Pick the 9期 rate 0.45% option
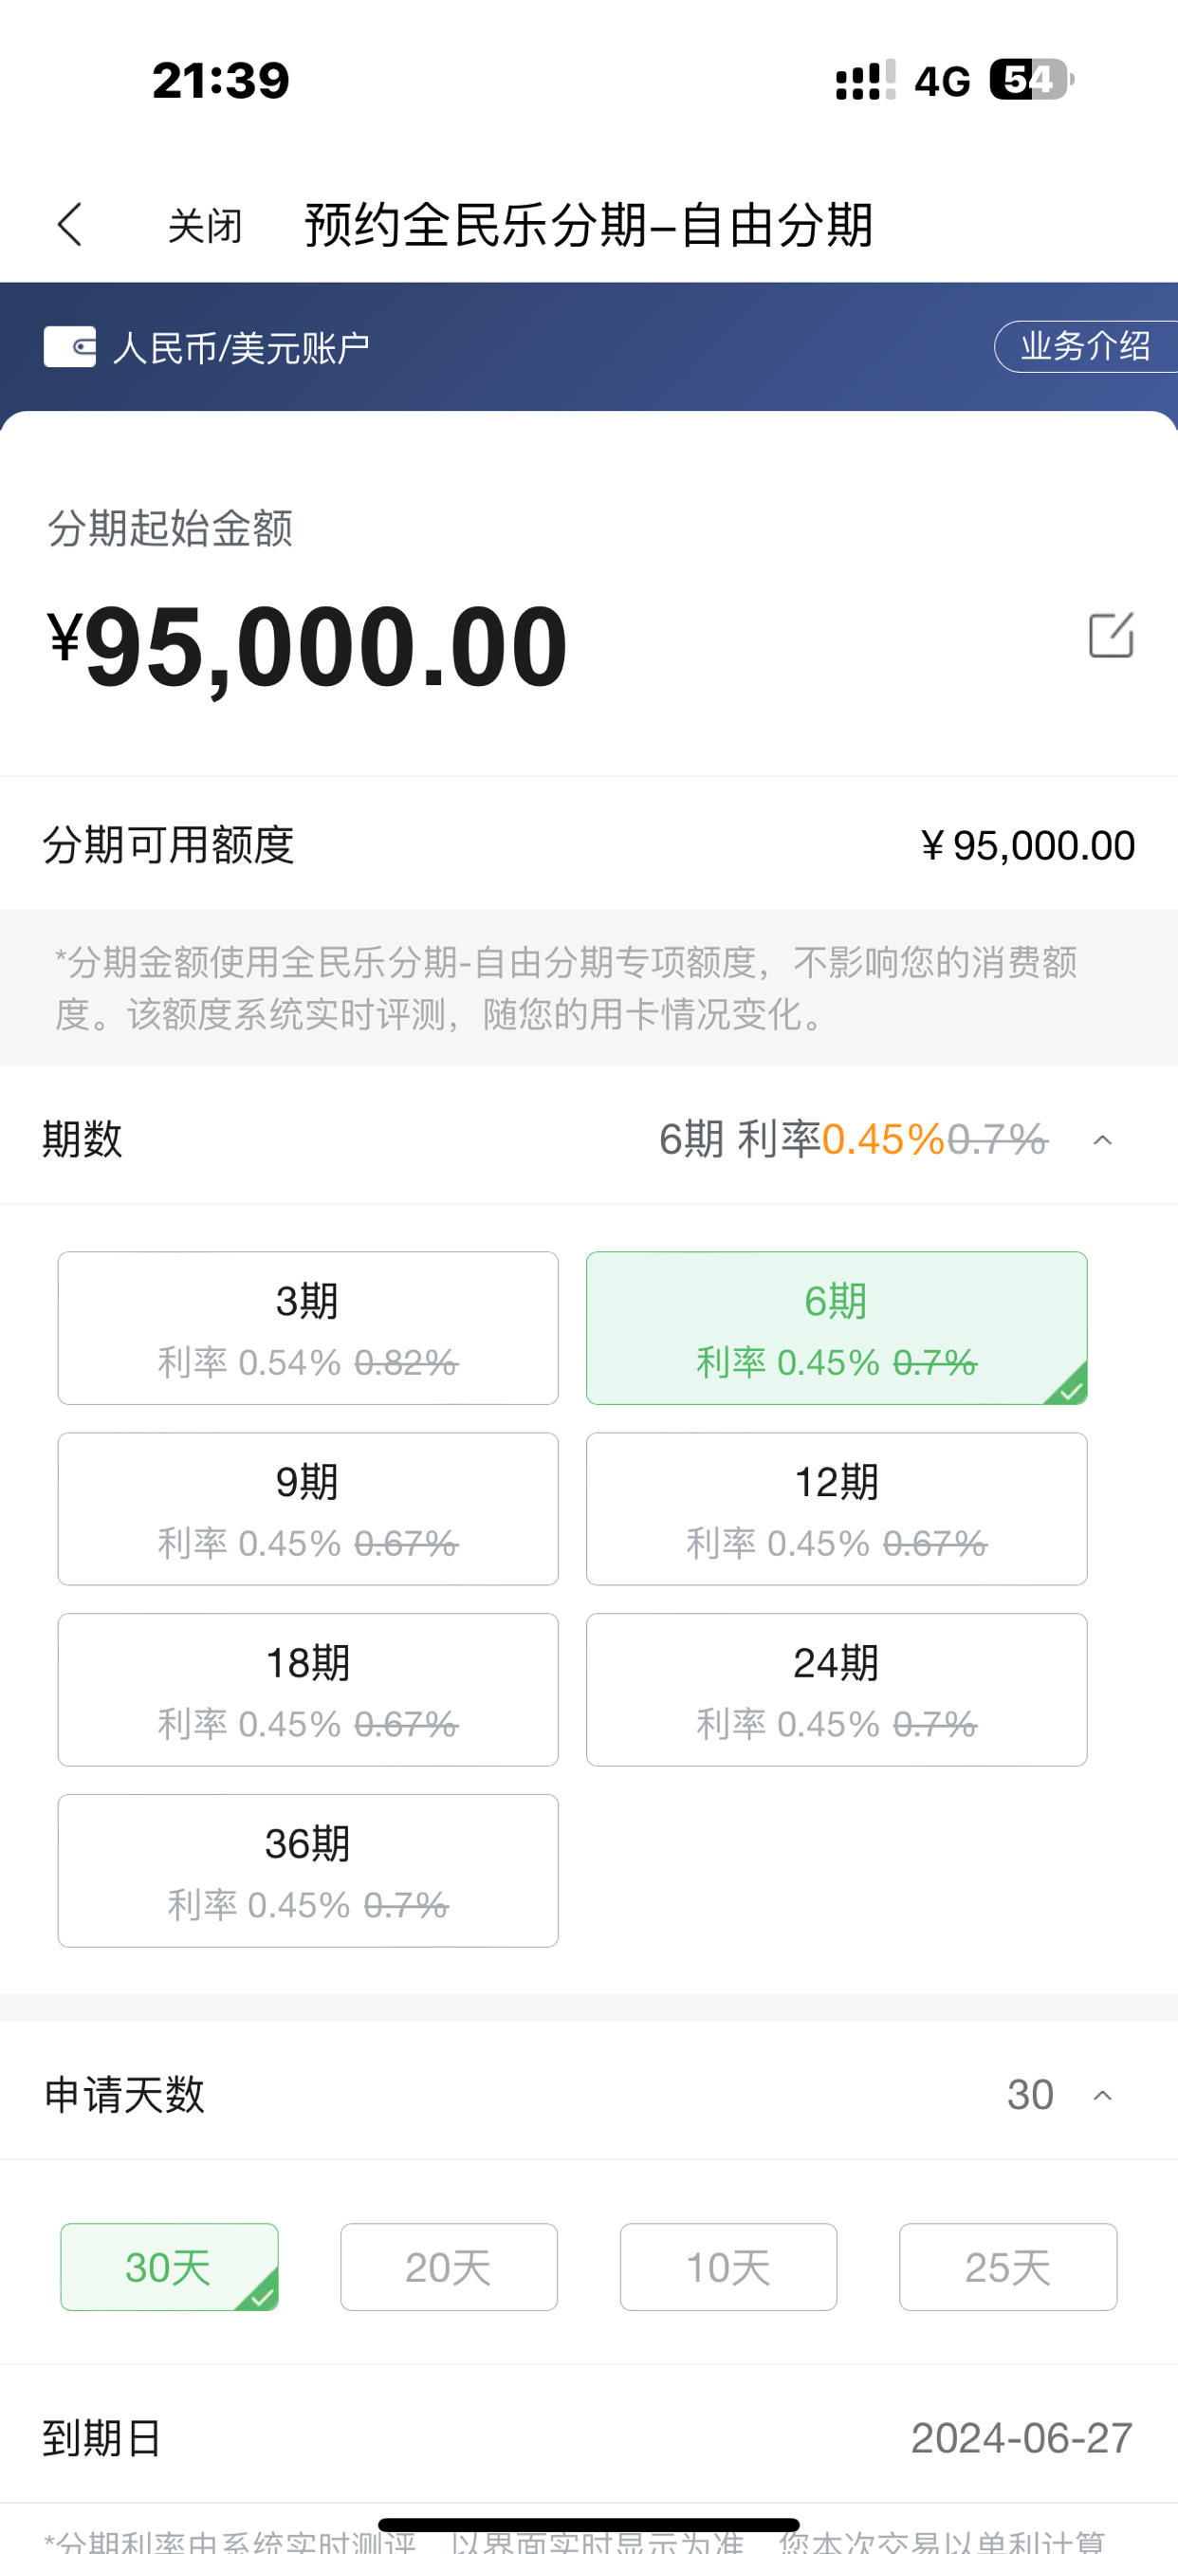 [307, 1508]
